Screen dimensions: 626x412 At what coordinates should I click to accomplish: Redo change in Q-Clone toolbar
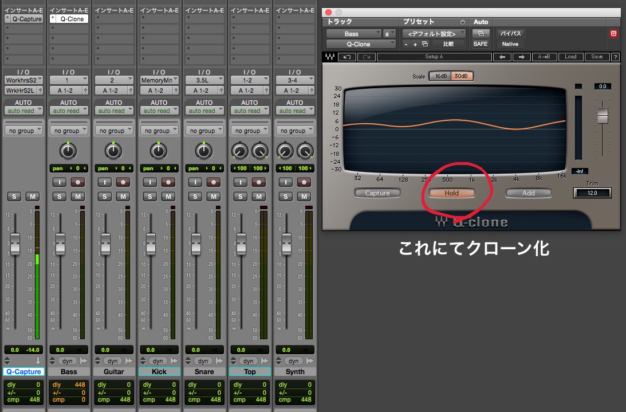[x=366, y=57]
